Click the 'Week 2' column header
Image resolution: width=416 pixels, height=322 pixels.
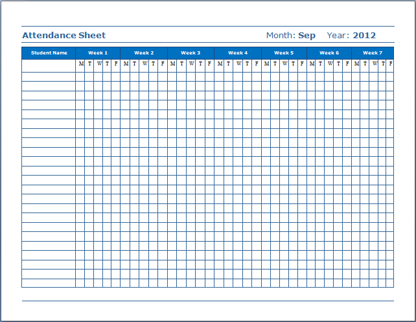tap(144, 52)
